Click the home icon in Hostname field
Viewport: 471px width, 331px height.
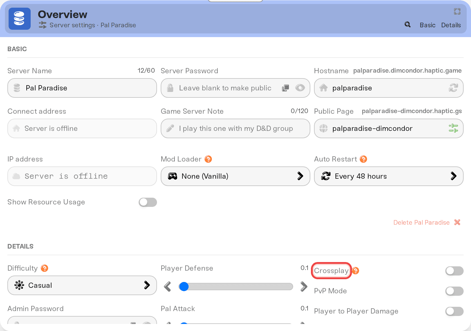coord(324,88)
